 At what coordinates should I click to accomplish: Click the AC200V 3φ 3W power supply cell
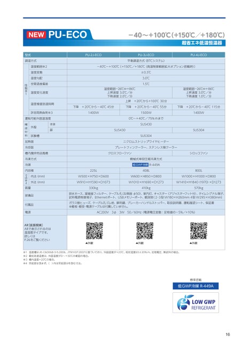pos(146,213)
